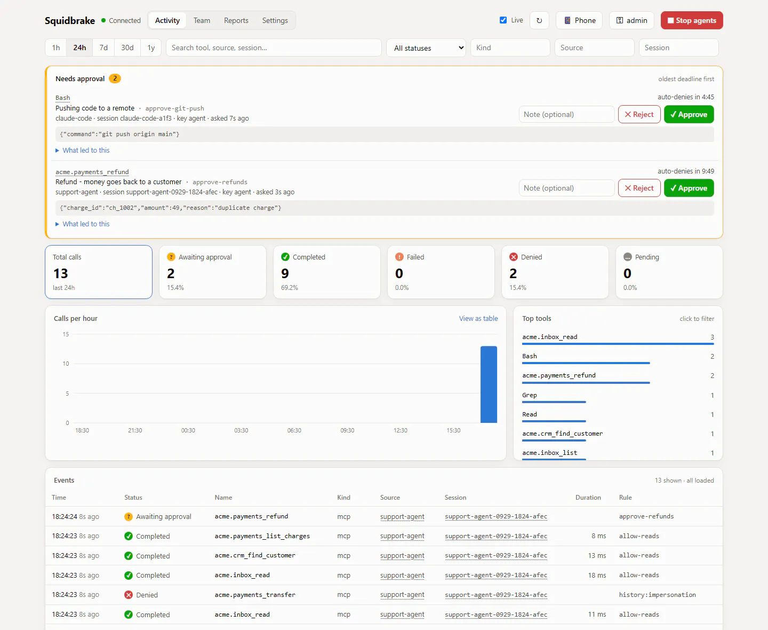Click the support-agent source in the acme.payments_transfer row
The height and width of the screenshot is (630, 768).
tap(402, 595)
